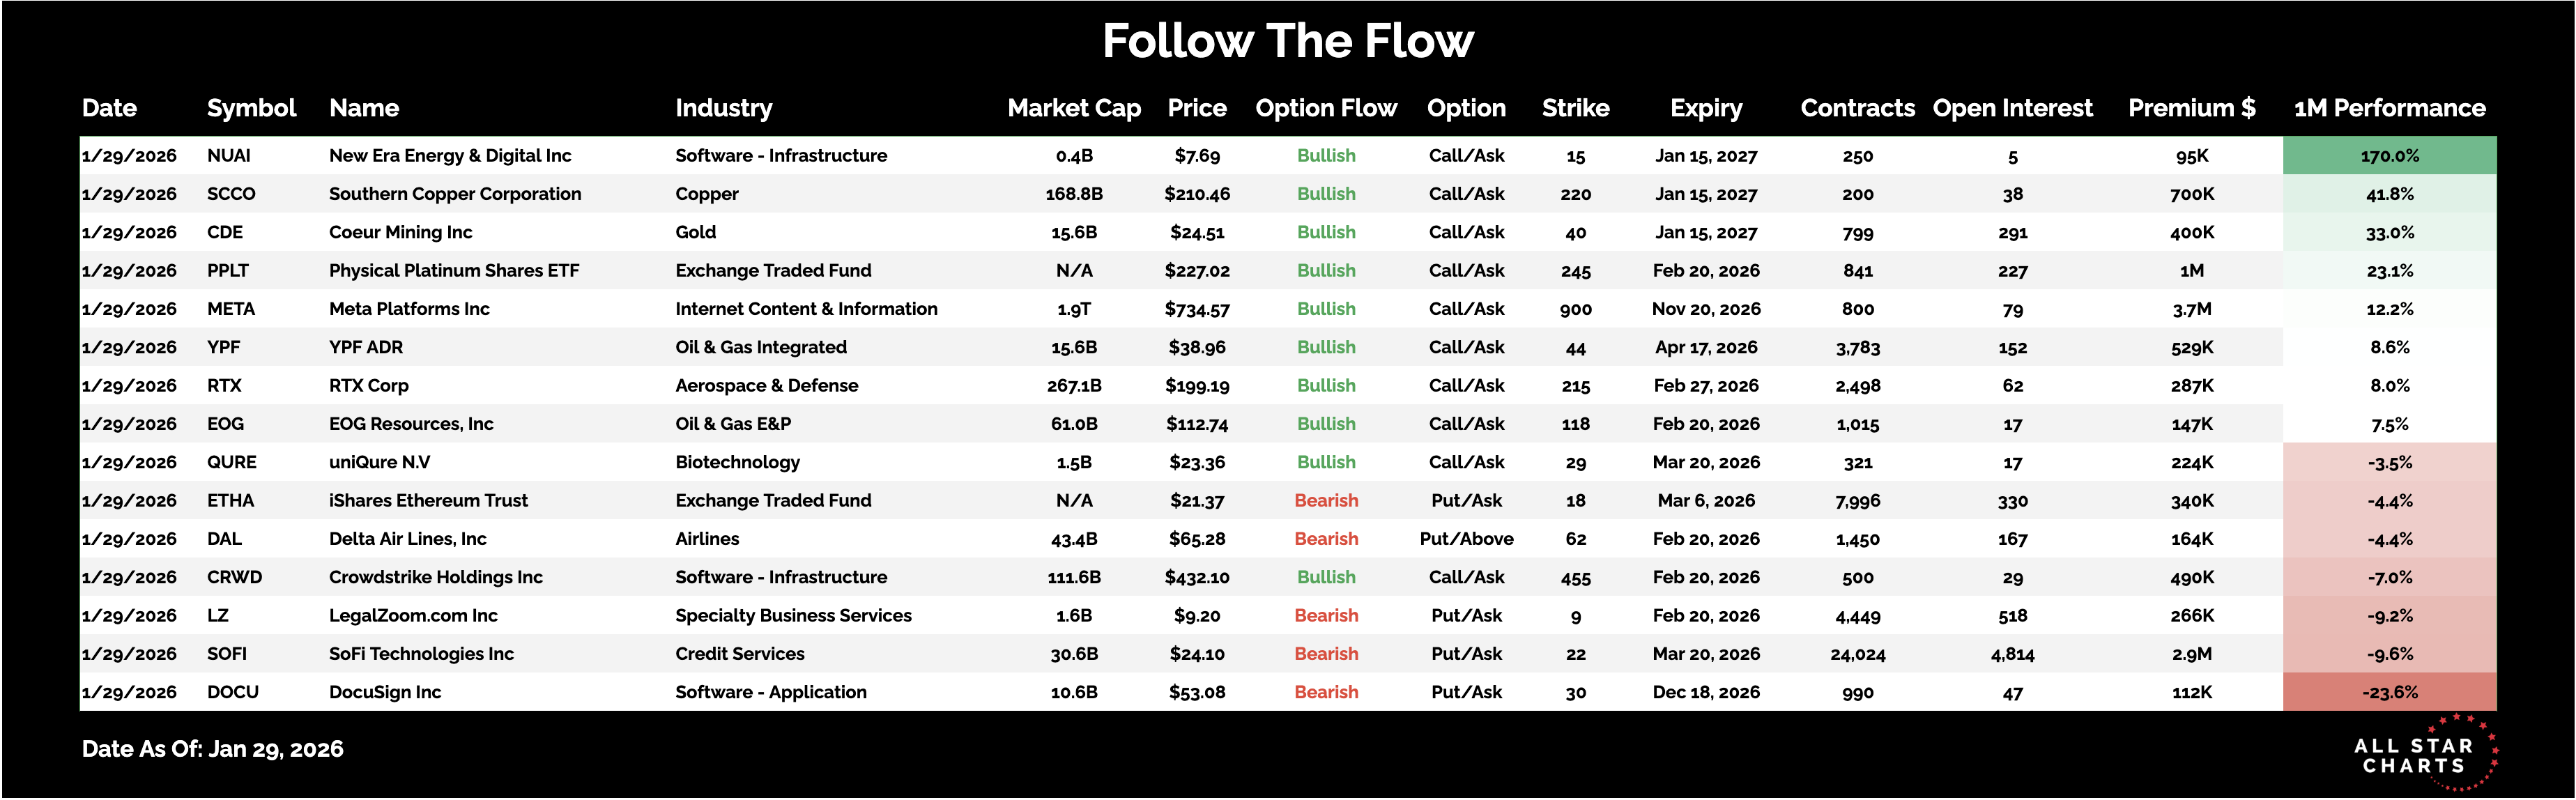Screen dimensions: 2576x800
Task: Click the Bullish label in the RTX row
Action: coord(1325,386)
